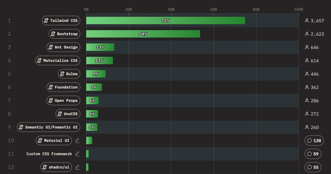Open the 138 comments bubble button
Viewport: 331px width, 174px height.
point(314,140)
